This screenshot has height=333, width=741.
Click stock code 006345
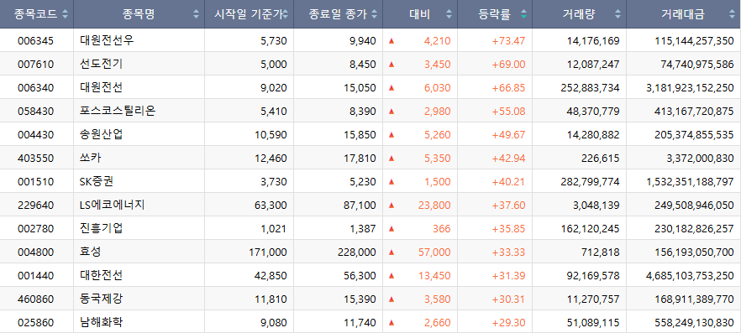click(36, 41)
